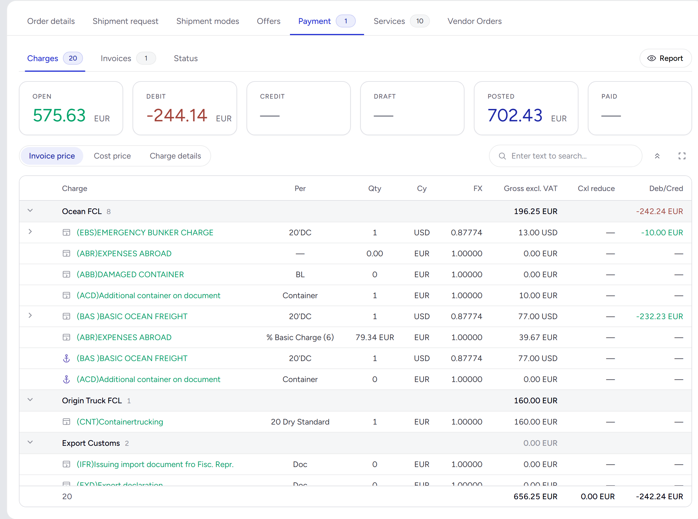Click the OPEN 575.63 EUR card
The image size is (698, 519).
pyautogui.click(x=71, y=108)
